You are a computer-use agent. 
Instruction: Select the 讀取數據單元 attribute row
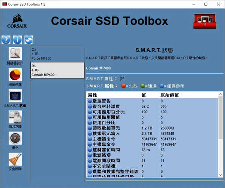pyautogui.click(x=153, y=128)
